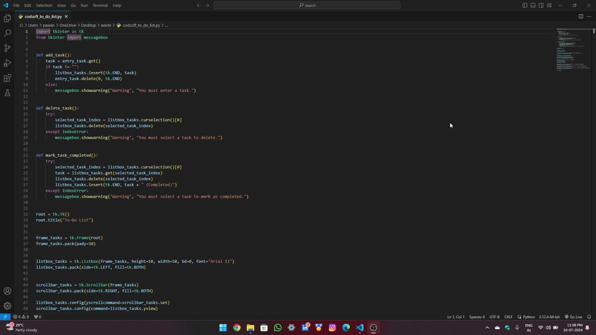
Task: Go Back navigation arrow
Action: pyautogui.click(x=199, y=5)
